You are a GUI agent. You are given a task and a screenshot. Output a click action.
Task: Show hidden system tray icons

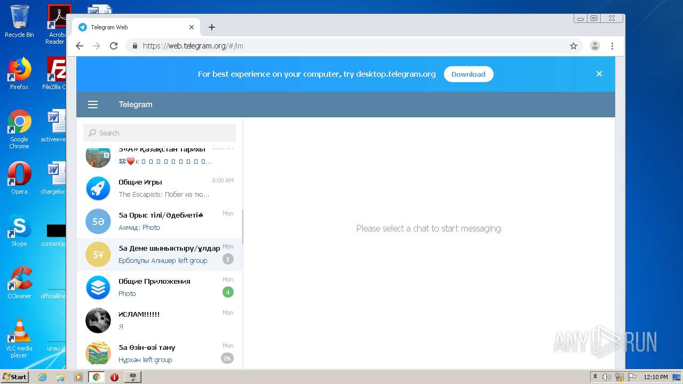click(x=595, y=377)
